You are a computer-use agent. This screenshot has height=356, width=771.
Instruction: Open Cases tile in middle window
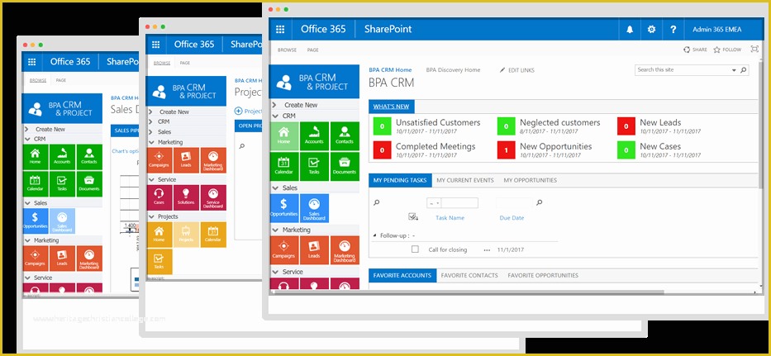click(x=159, y=197)
